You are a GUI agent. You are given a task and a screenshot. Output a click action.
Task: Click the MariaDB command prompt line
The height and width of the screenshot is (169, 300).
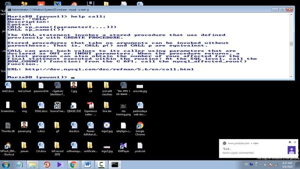coord(41,77)
